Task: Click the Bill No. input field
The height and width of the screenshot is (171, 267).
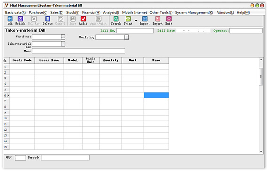Action: coord(135,31)
